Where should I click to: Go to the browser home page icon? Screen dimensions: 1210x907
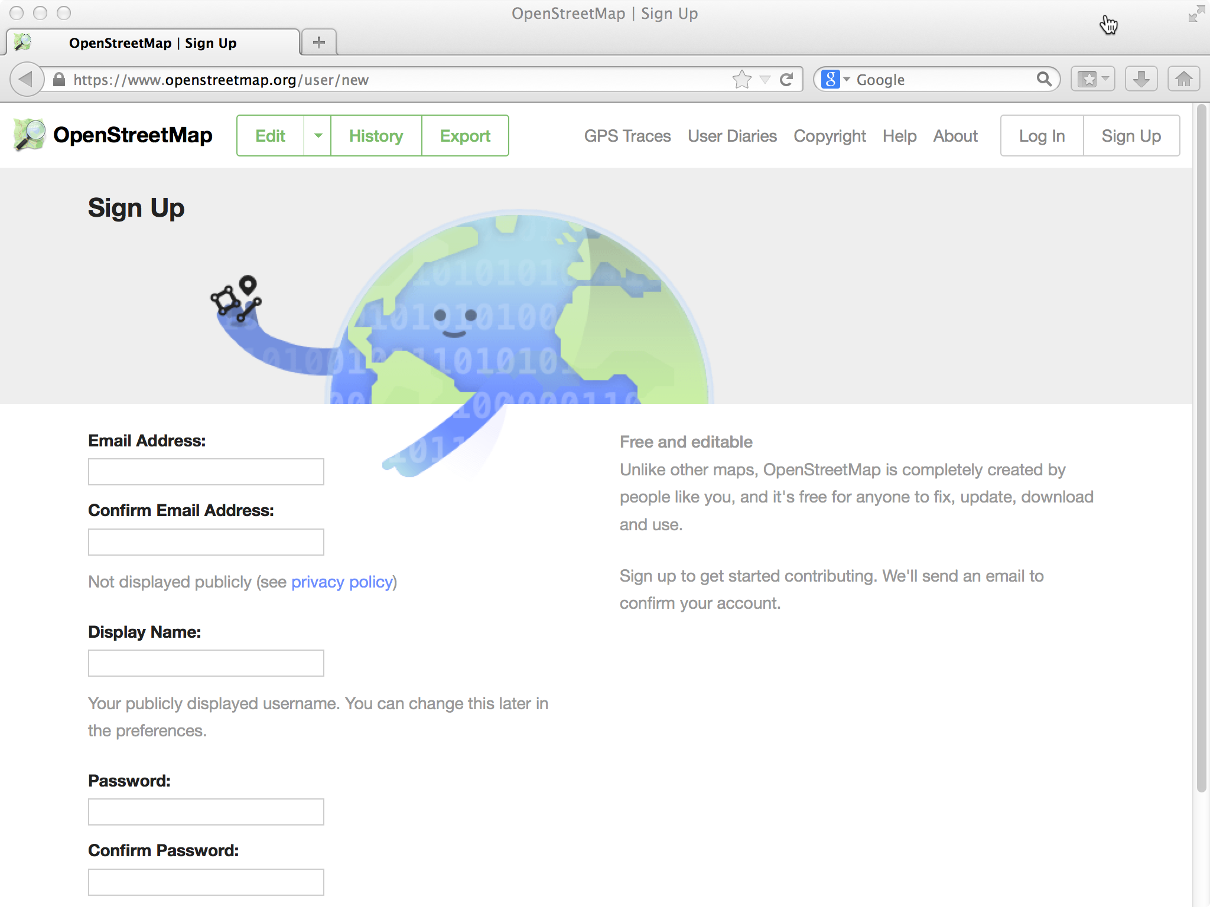tap(1183, 79)
